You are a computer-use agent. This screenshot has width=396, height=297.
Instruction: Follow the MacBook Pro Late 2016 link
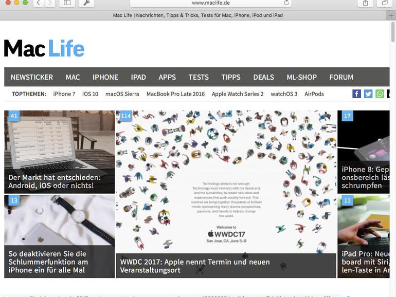point(175,94)
